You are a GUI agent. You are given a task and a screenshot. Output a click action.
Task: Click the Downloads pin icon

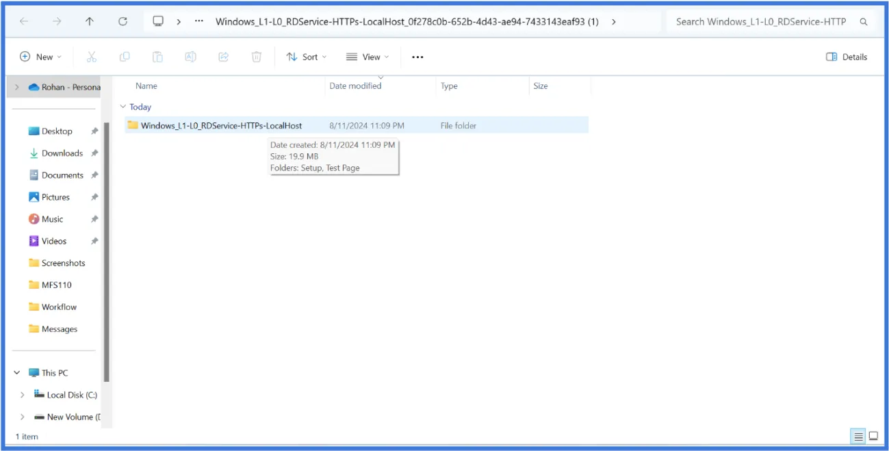coord(94,153)
